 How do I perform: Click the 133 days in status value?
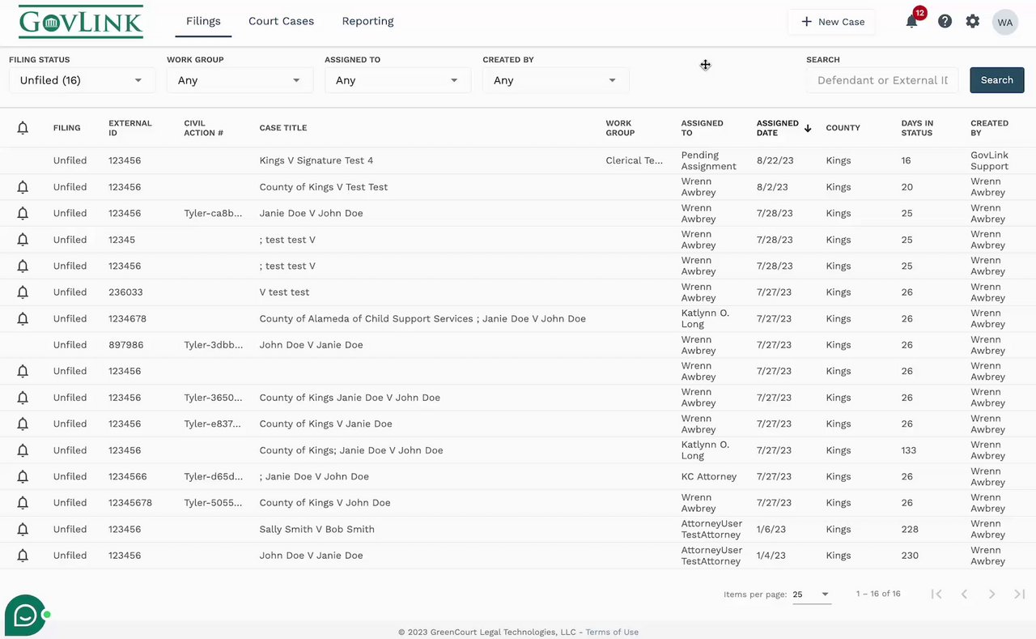910,450
